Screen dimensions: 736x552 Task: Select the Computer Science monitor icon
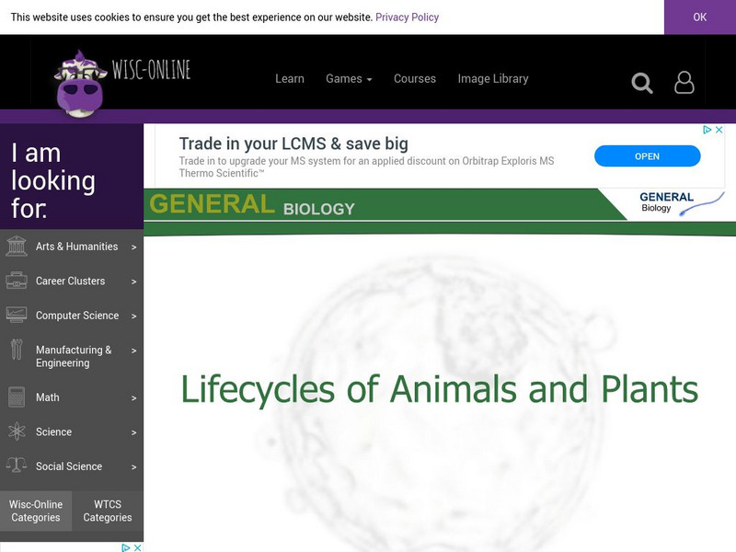17,316
